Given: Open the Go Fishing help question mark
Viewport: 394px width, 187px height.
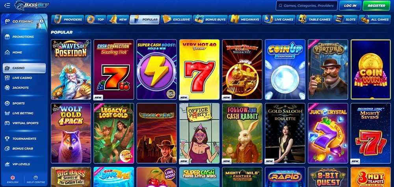Looking at the screenshot, I should click(41, 21).
